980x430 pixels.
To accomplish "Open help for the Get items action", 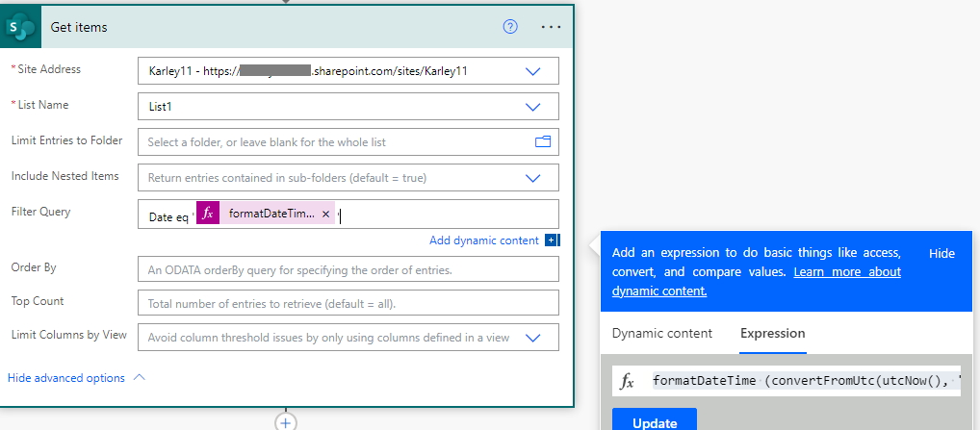I will [510, 27].
